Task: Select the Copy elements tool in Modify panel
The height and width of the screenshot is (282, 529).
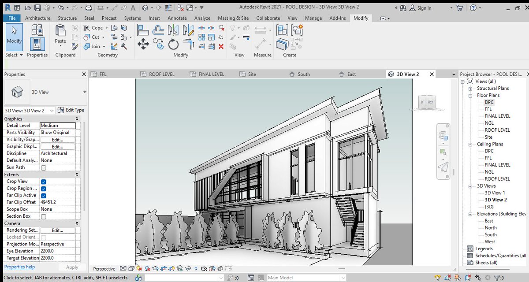Action: (x=158, y=43)
